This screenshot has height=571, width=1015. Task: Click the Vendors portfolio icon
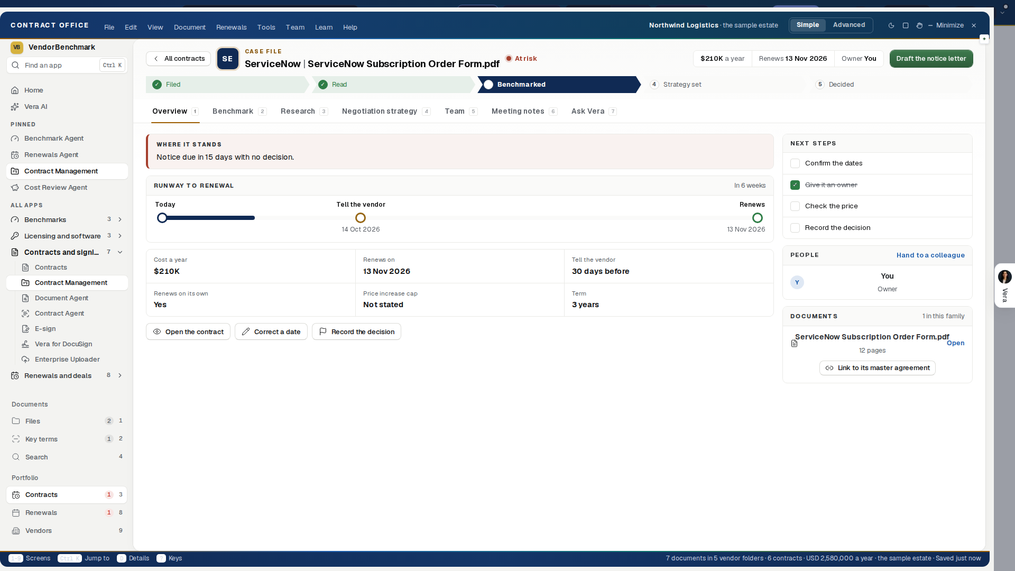pyautogui.click(x=16, y=531)
